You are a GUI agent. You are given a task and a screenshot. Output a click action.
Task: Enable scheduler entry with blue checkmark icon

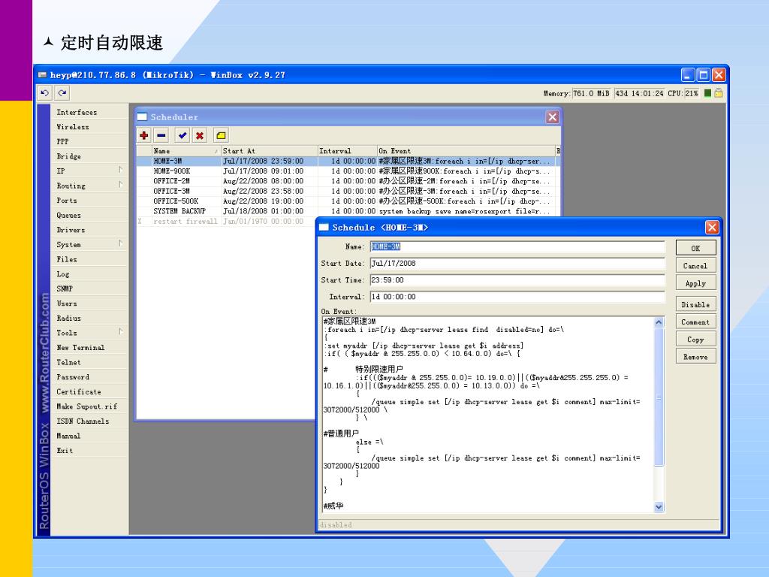(x=182, y=135)
